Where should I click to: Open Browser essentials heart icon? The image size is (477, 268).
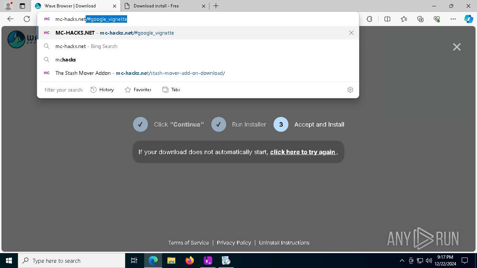(437, 19)
